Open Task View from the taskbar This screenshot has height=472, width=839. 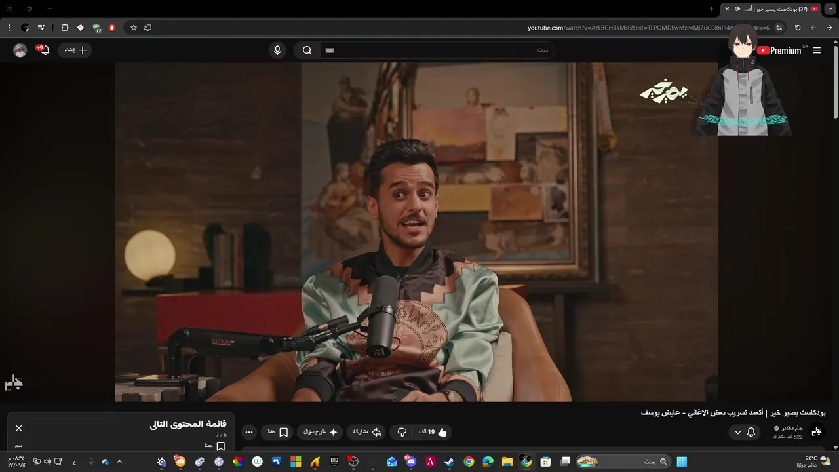click(x=565, y=462)
